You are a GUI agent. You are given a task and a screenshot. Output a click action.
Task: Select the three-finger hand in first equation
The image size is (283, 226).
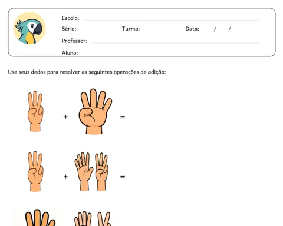pos(35,111)
